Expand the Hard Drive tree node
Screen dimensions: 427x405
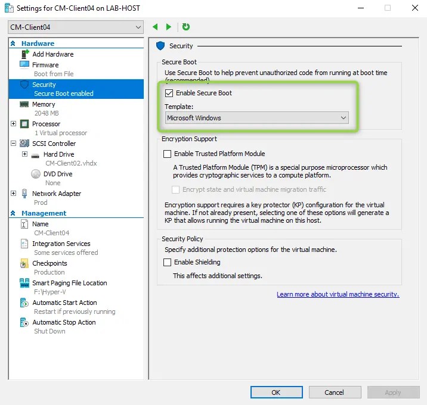25,154
